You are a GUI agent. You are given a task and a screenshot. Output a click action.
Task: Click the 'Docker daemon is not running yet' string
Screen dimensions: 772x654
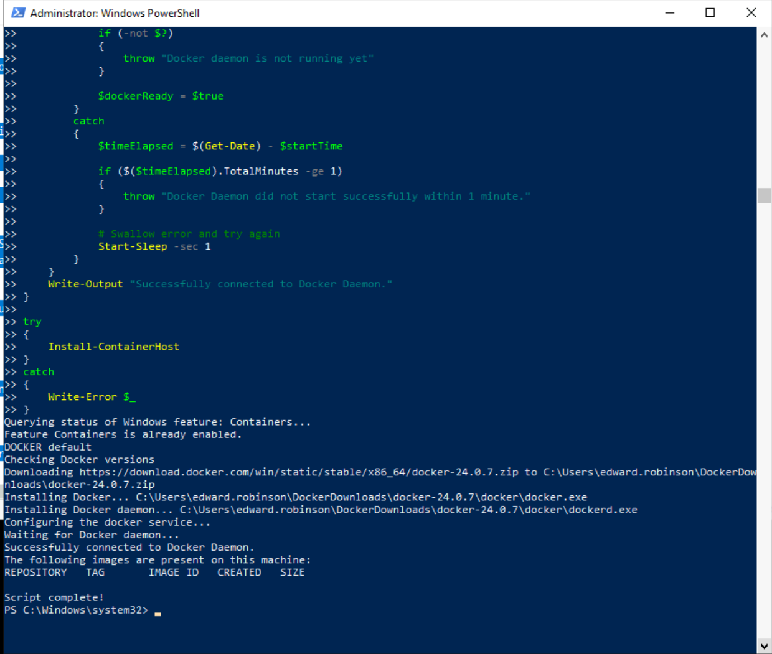point(268,58)
